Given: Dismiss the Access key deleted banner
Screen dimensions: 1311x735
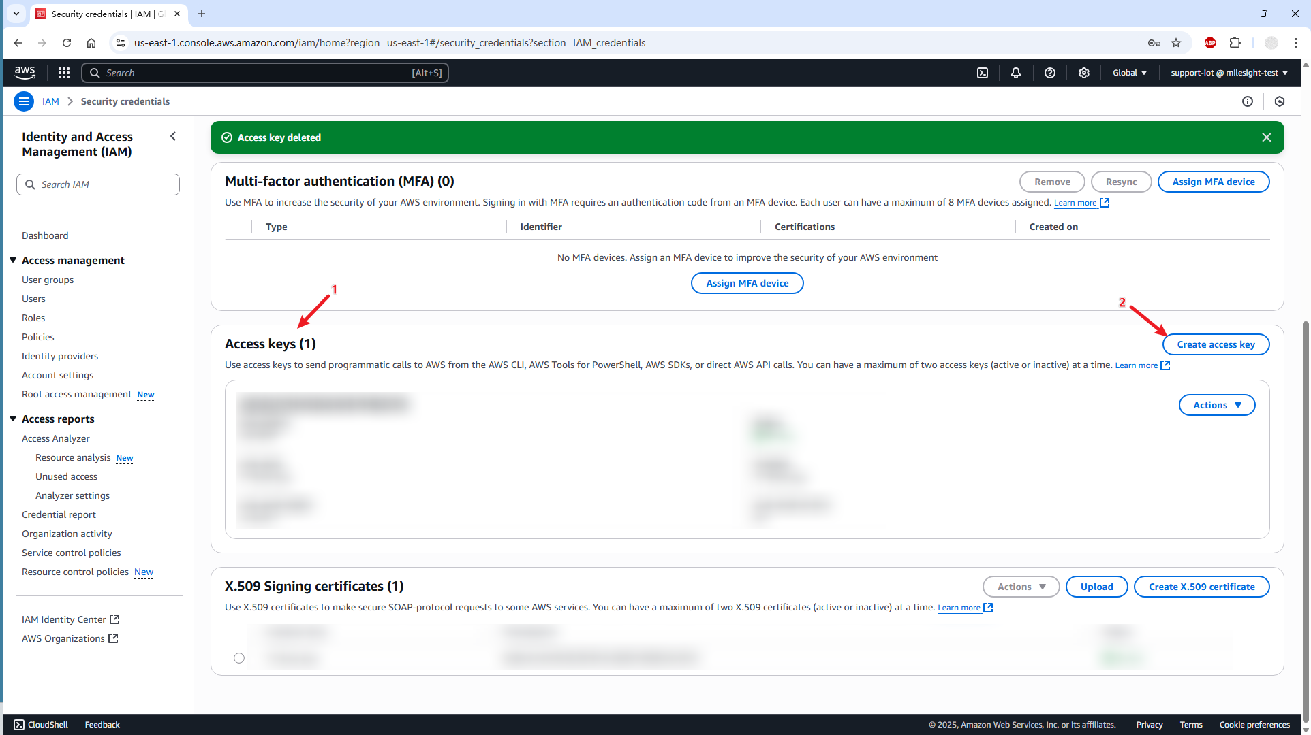Looking at the screenshot, I should 1267,137.
